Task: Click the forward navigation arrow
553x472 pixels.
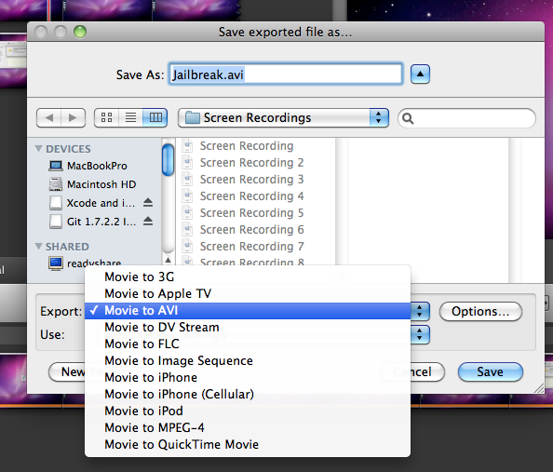Action: point(73,117)
